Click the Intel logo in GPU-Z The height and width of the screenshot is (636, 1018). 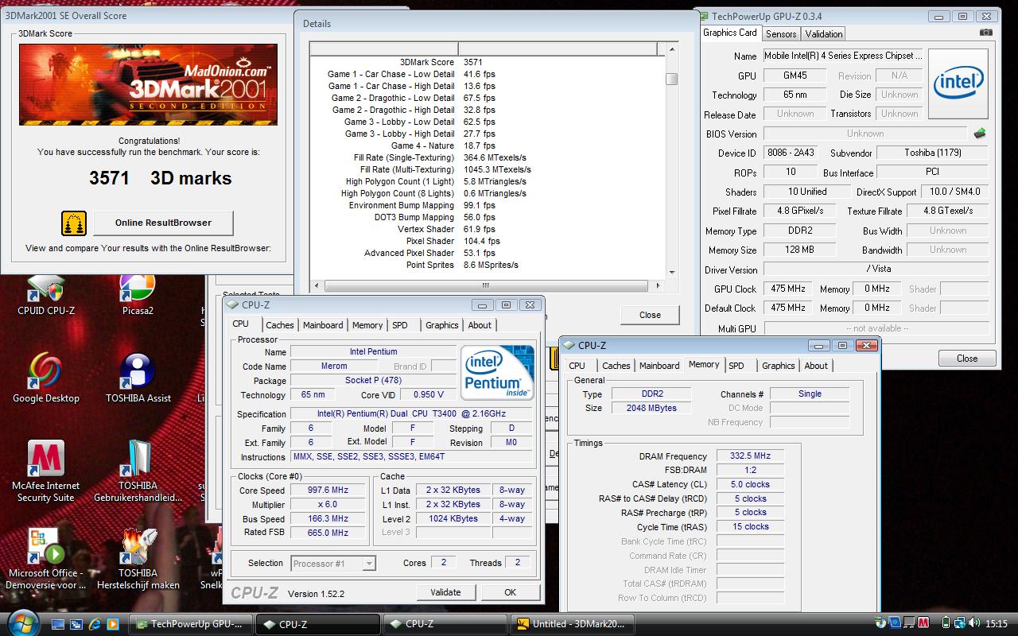pyautogui.click(x=958, y=83)
